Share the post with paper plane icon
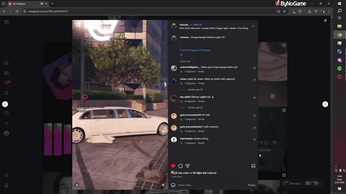 click(x=188, y=166)
